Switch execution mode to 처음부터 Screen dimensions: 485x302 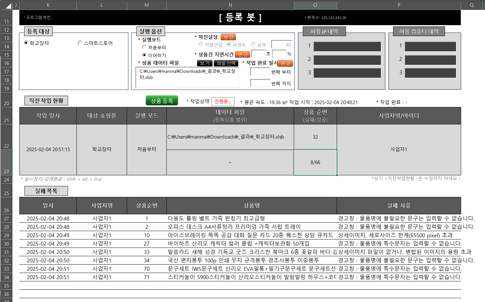click(144, 47)
